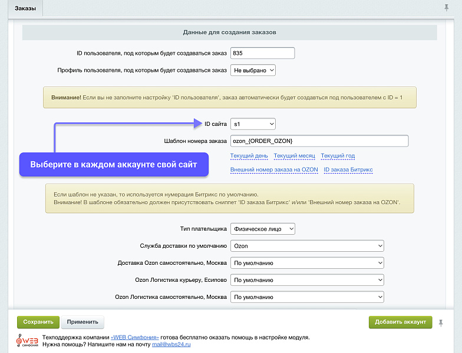Viewport: 462px width, 353px height.
Task: Click Внешний номер заказа на OZON link
Action: (274, 169)
